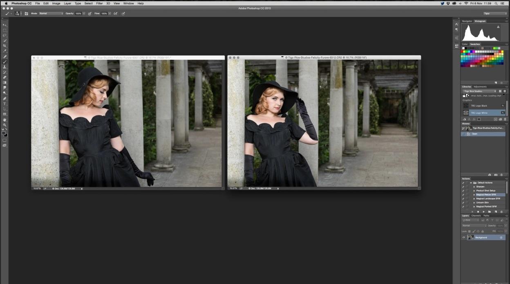Open the Brush Preset picker
Screen dimensions: 510x284
(x=18, y=14)
